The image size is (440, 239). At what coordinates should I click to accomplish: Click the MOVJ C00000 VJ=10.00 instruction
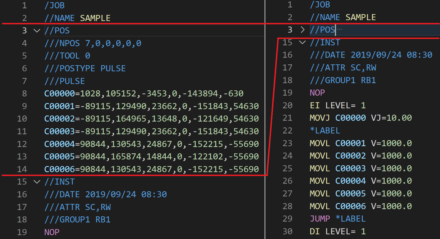coord(361,118)
